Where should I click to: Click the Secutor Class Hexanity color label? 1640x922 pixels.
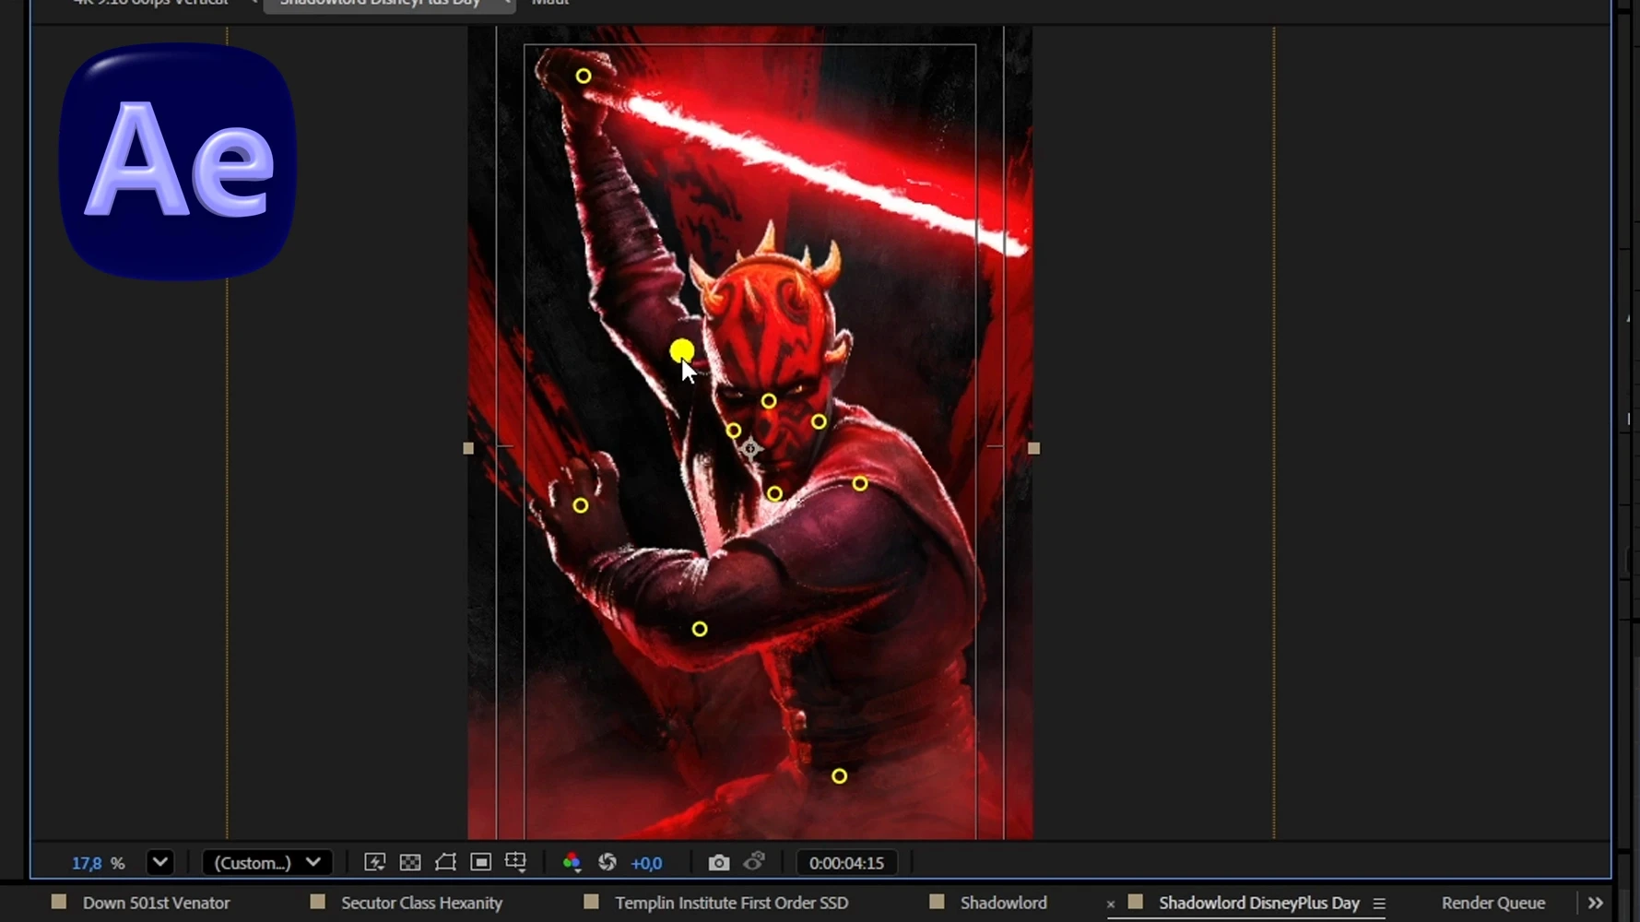click(x=318, y=902)
